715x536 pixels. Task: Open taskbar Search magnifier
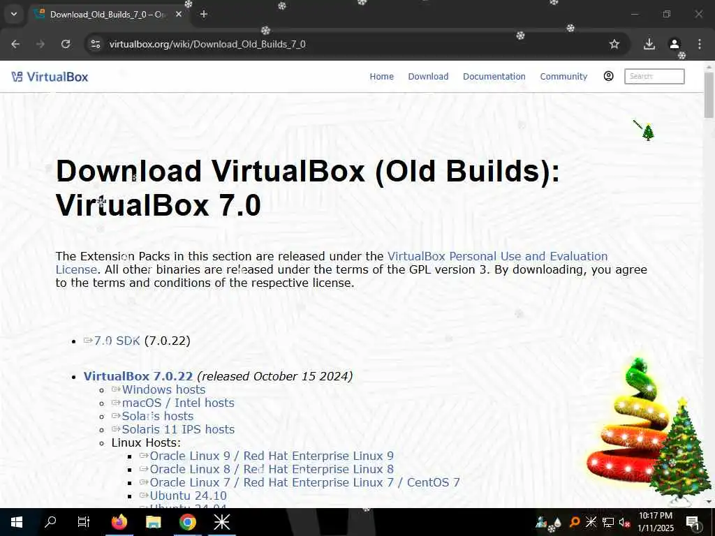tap(50, 522)
